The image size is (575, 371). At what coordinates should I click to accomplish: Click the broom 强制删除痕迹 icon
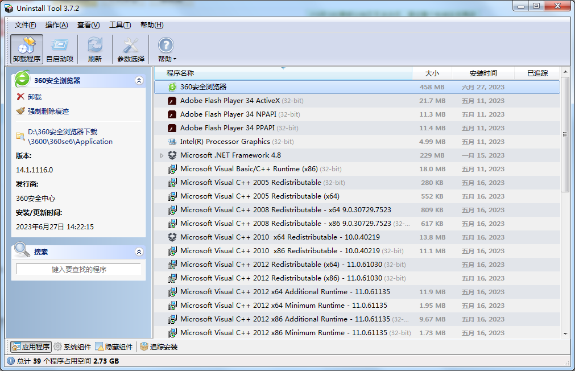(x=20, y=111)
